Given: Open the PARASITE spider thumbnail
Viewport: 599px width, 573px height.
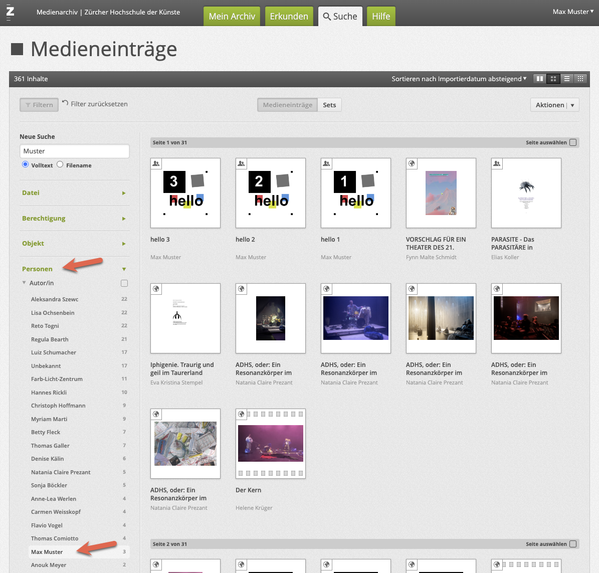Looking at the screenshot, I should point(526,193).
